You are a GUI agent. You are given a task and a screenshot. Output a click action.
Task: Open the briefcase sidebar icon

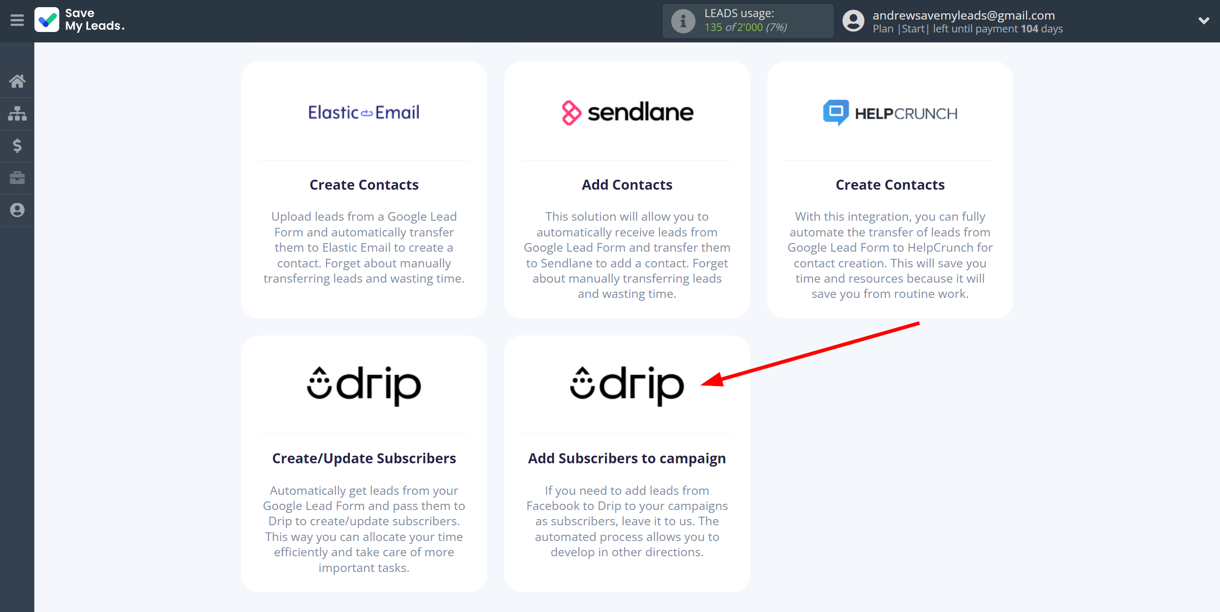coord(17,178)
